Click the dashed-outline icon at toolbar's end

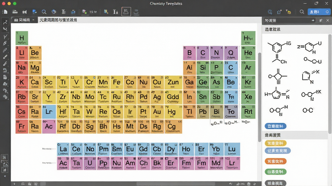[136, 12]
